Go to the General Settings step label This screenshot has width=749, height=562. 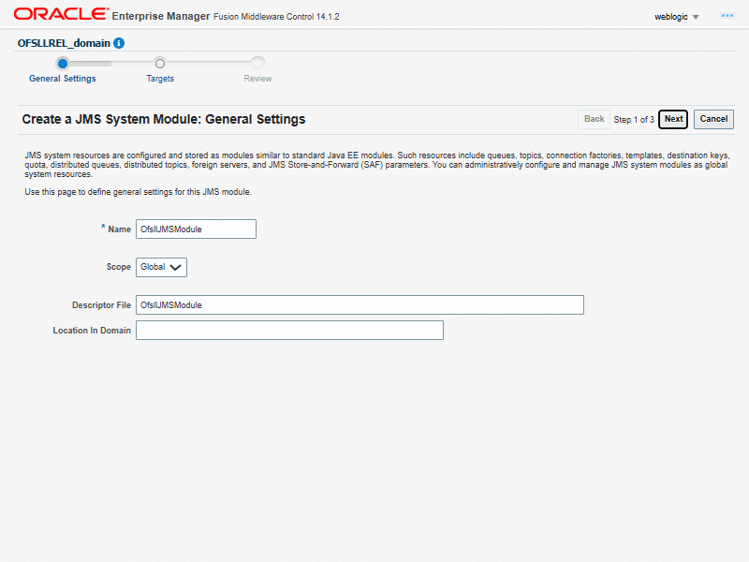coord(63,79)
